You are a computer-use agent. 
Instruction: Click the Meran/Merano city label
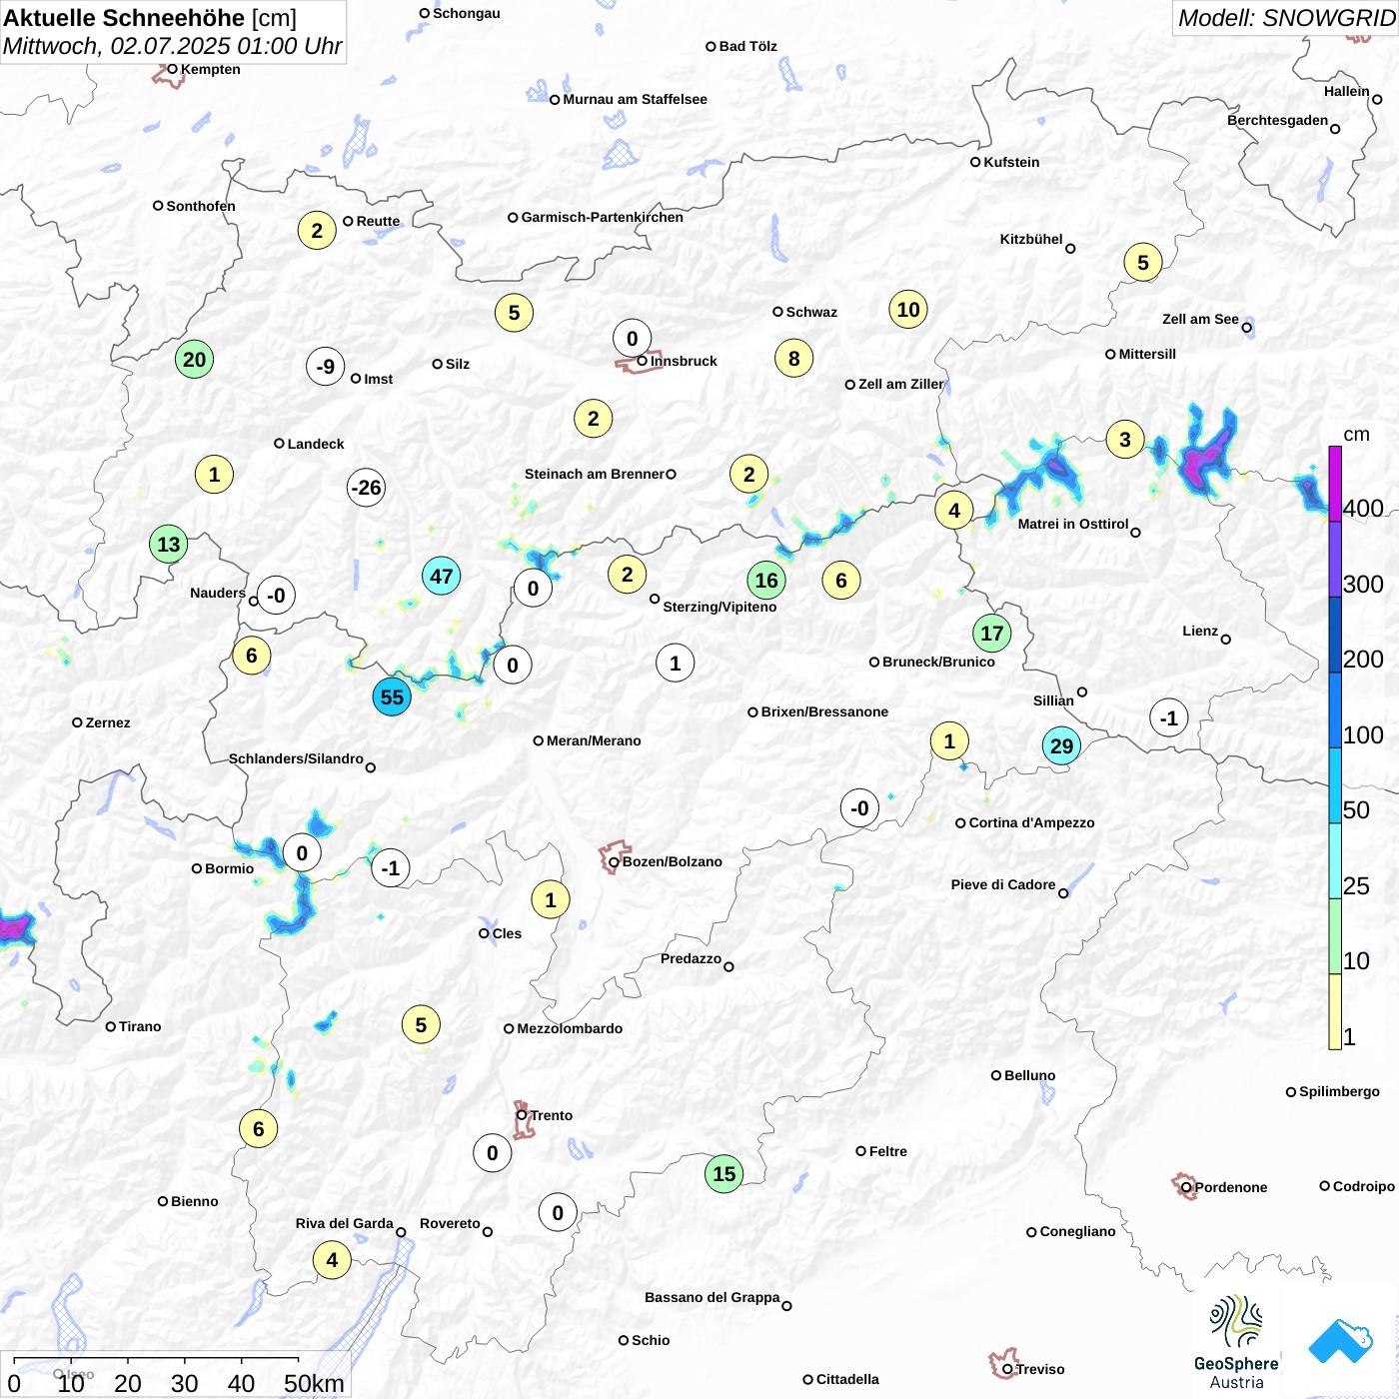pyautogui.click(x=594, y=740)
